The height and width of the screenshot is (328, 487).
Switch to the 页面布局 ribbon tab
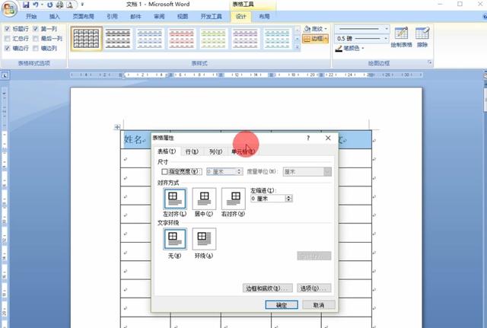pyautogui.click(x=83, y=17)
